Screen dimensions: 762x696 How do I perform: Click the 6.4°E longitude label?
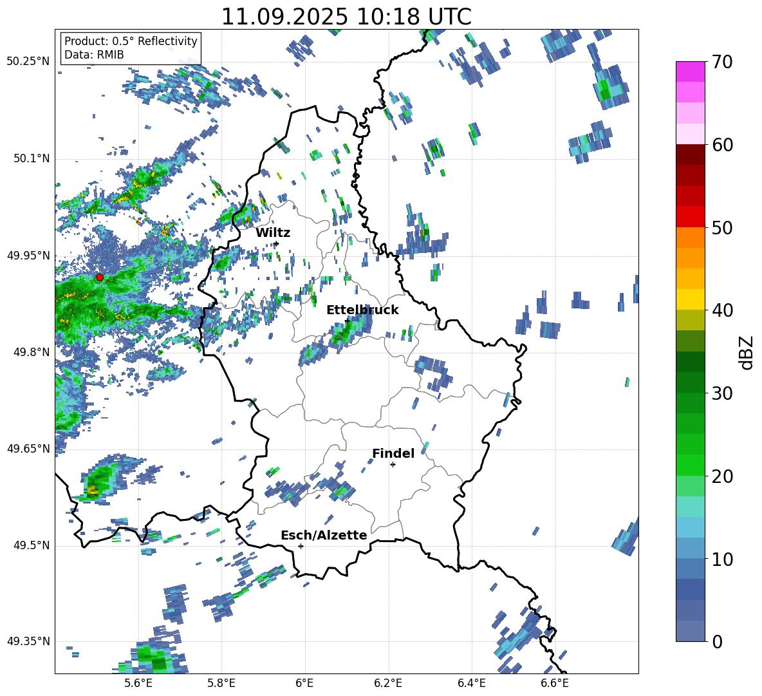click(471, 683)
